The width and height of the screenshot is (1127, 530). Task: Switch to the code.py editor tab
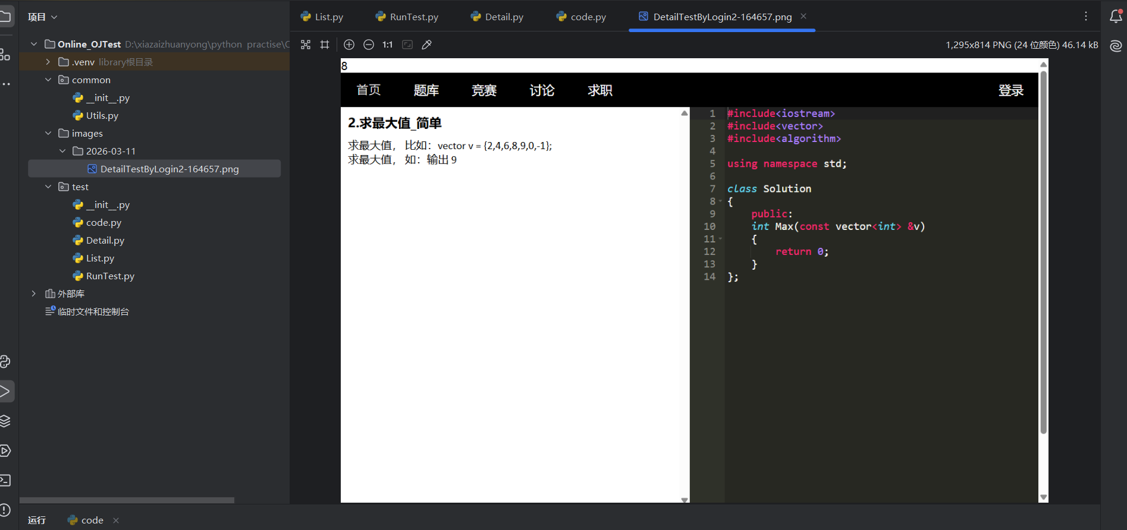coord(582,17)
